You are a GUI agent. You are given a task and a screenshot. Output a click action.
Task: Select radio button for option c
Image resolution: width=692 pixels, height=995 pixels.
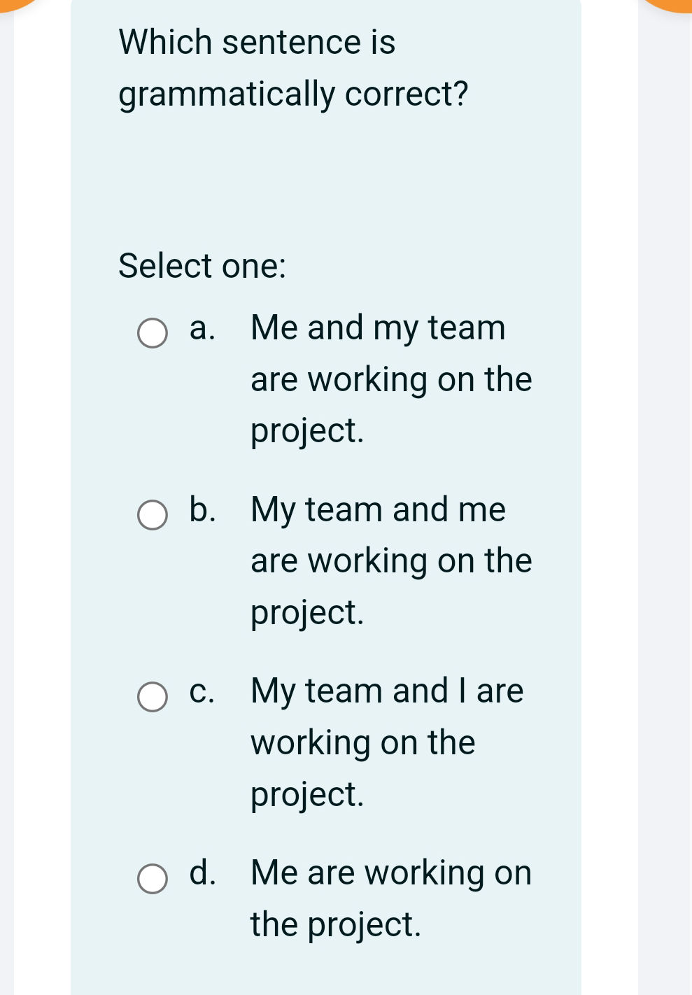[152, 697]
